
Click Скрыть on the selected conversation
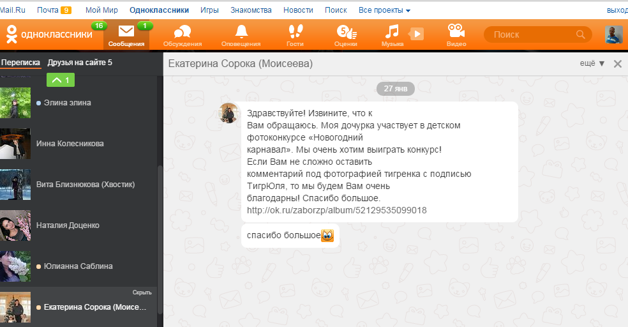142,293
